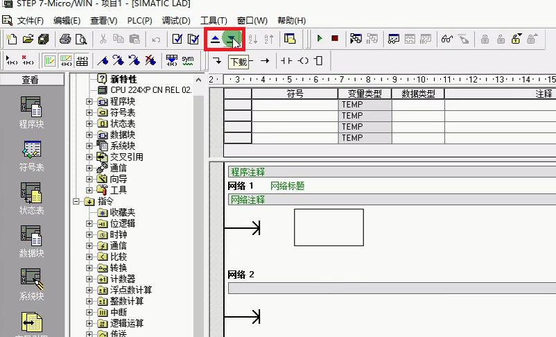Set PLC to RUN mode

[320, 38]
